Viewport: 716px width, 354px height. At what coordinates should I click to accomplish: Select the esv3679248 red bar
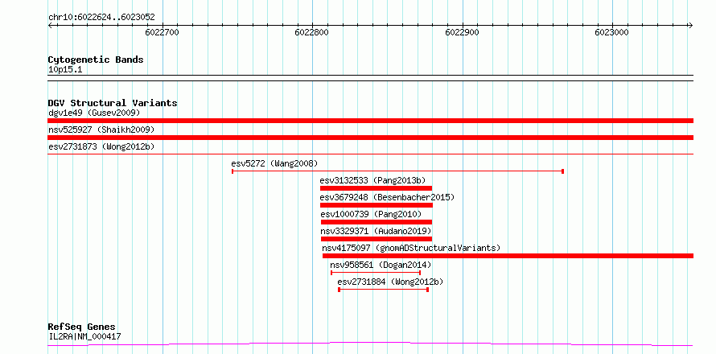(x=377, y=205)
